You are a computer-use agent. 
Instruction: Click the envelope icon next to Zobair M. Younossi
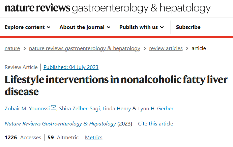(54, 107)
